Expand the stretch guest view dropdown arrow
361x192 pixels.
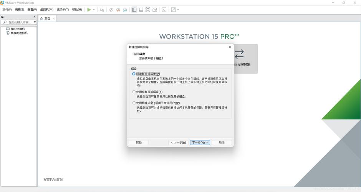pyautogui.click(x=178, y=10)
